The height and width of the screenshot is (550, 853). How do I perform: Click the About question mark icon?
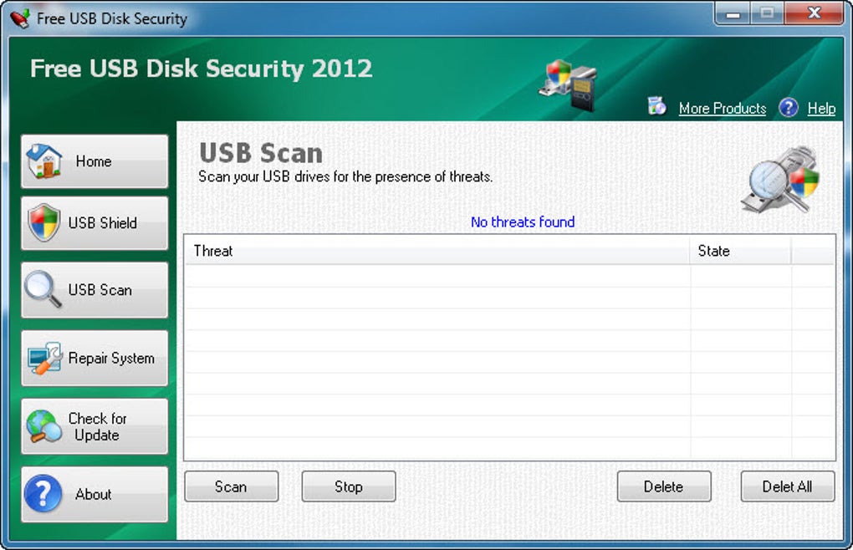click(43, 493)
